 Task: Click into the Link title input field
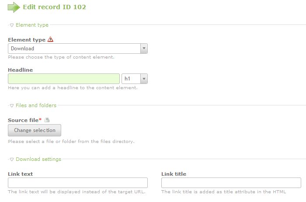click(231, 183)
